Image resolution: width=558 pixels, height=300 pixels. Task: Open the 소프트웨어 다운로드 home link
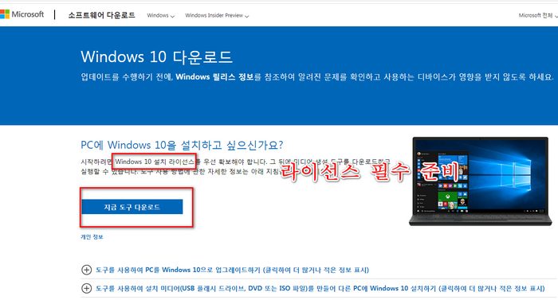pyautogui.click(x=101, y=15)
